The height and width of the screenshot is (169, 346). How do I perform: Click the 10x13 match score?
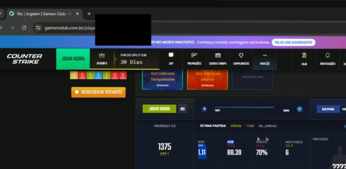click(250, 126)
